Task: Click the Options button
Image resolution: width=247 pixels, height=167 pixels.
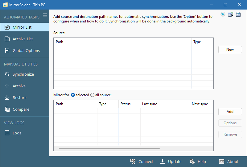Action: tap(230, 123)
